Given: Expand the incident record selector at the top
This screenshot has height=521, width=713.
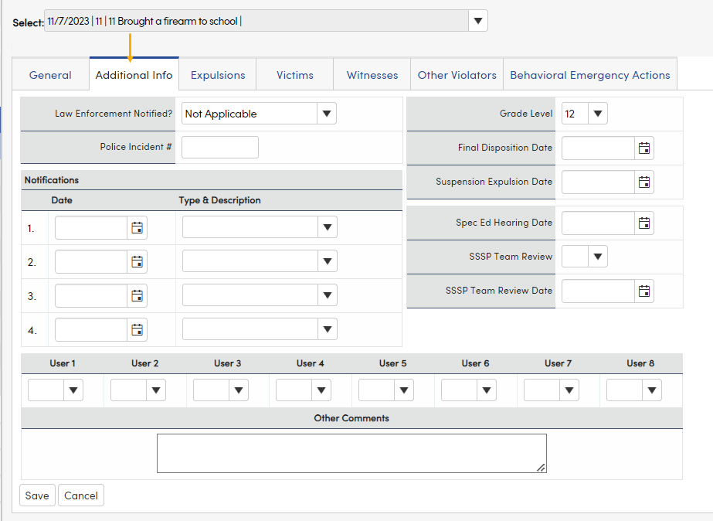Looking at the screenshot, I should (477, 21).
